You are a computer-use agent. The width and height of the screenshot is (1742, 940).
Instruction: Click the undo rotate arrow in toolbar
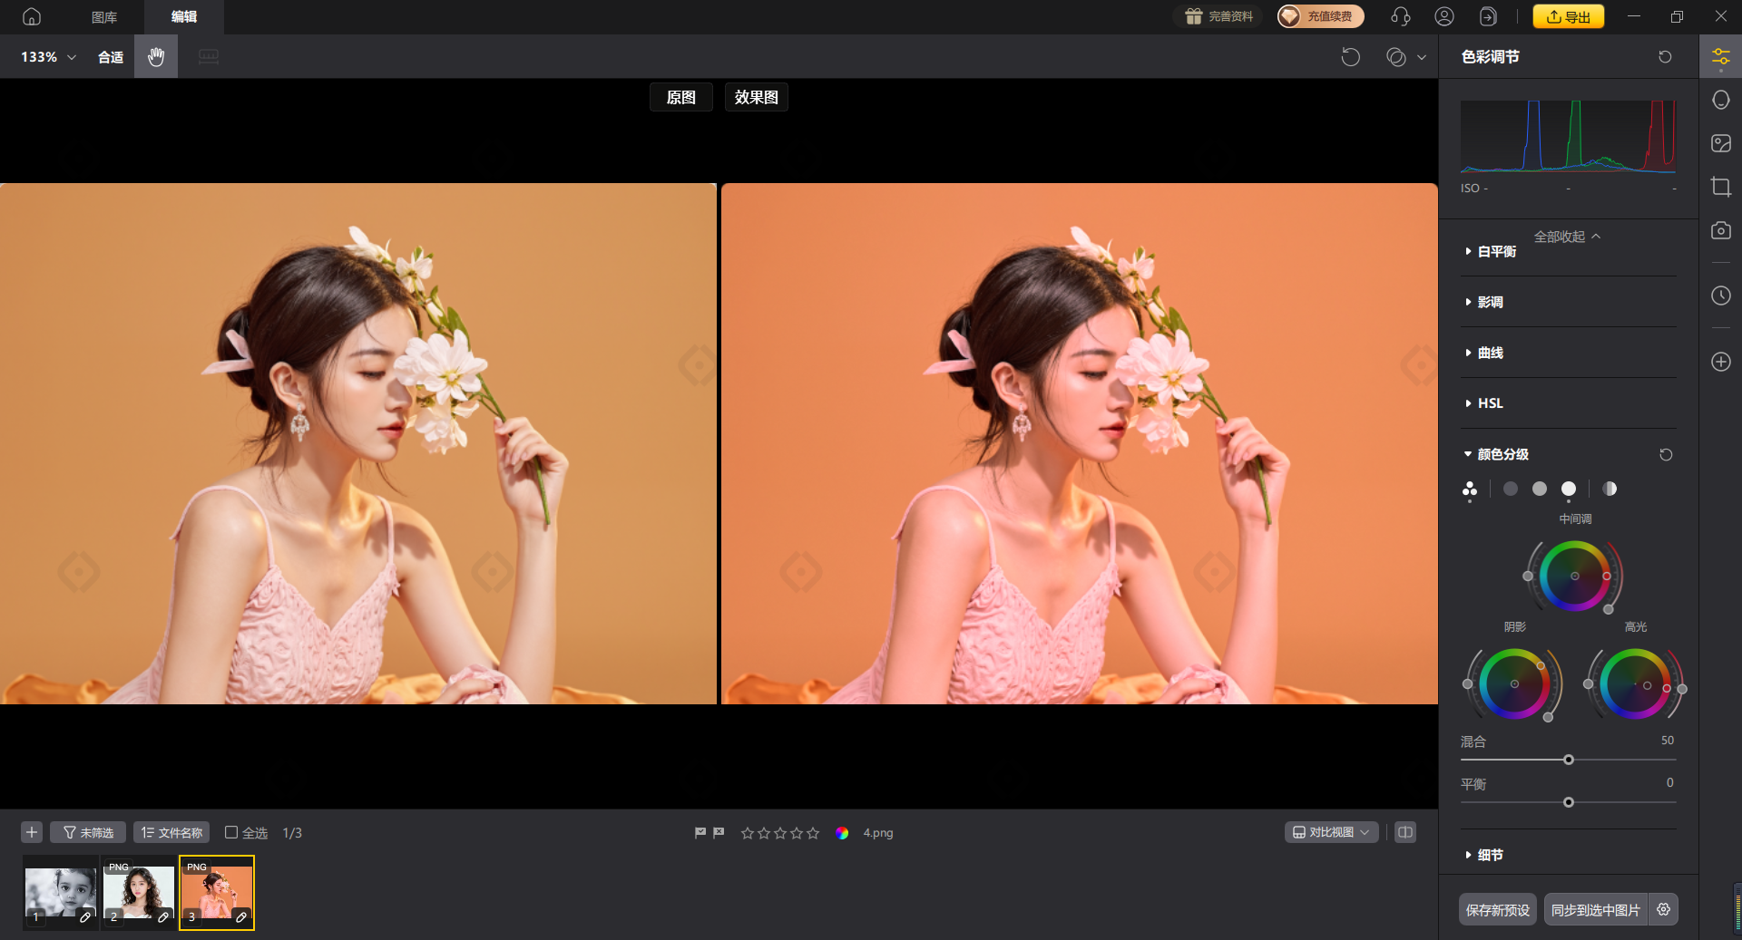point(1350,57)
